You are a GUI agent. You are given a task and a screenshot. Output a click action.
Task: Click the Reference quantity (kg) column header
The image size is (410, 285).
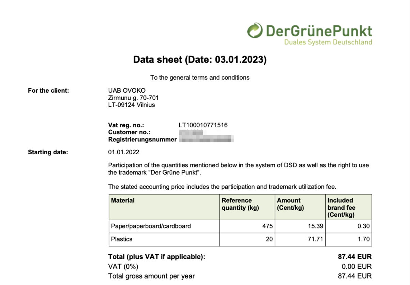pos(240,204)
